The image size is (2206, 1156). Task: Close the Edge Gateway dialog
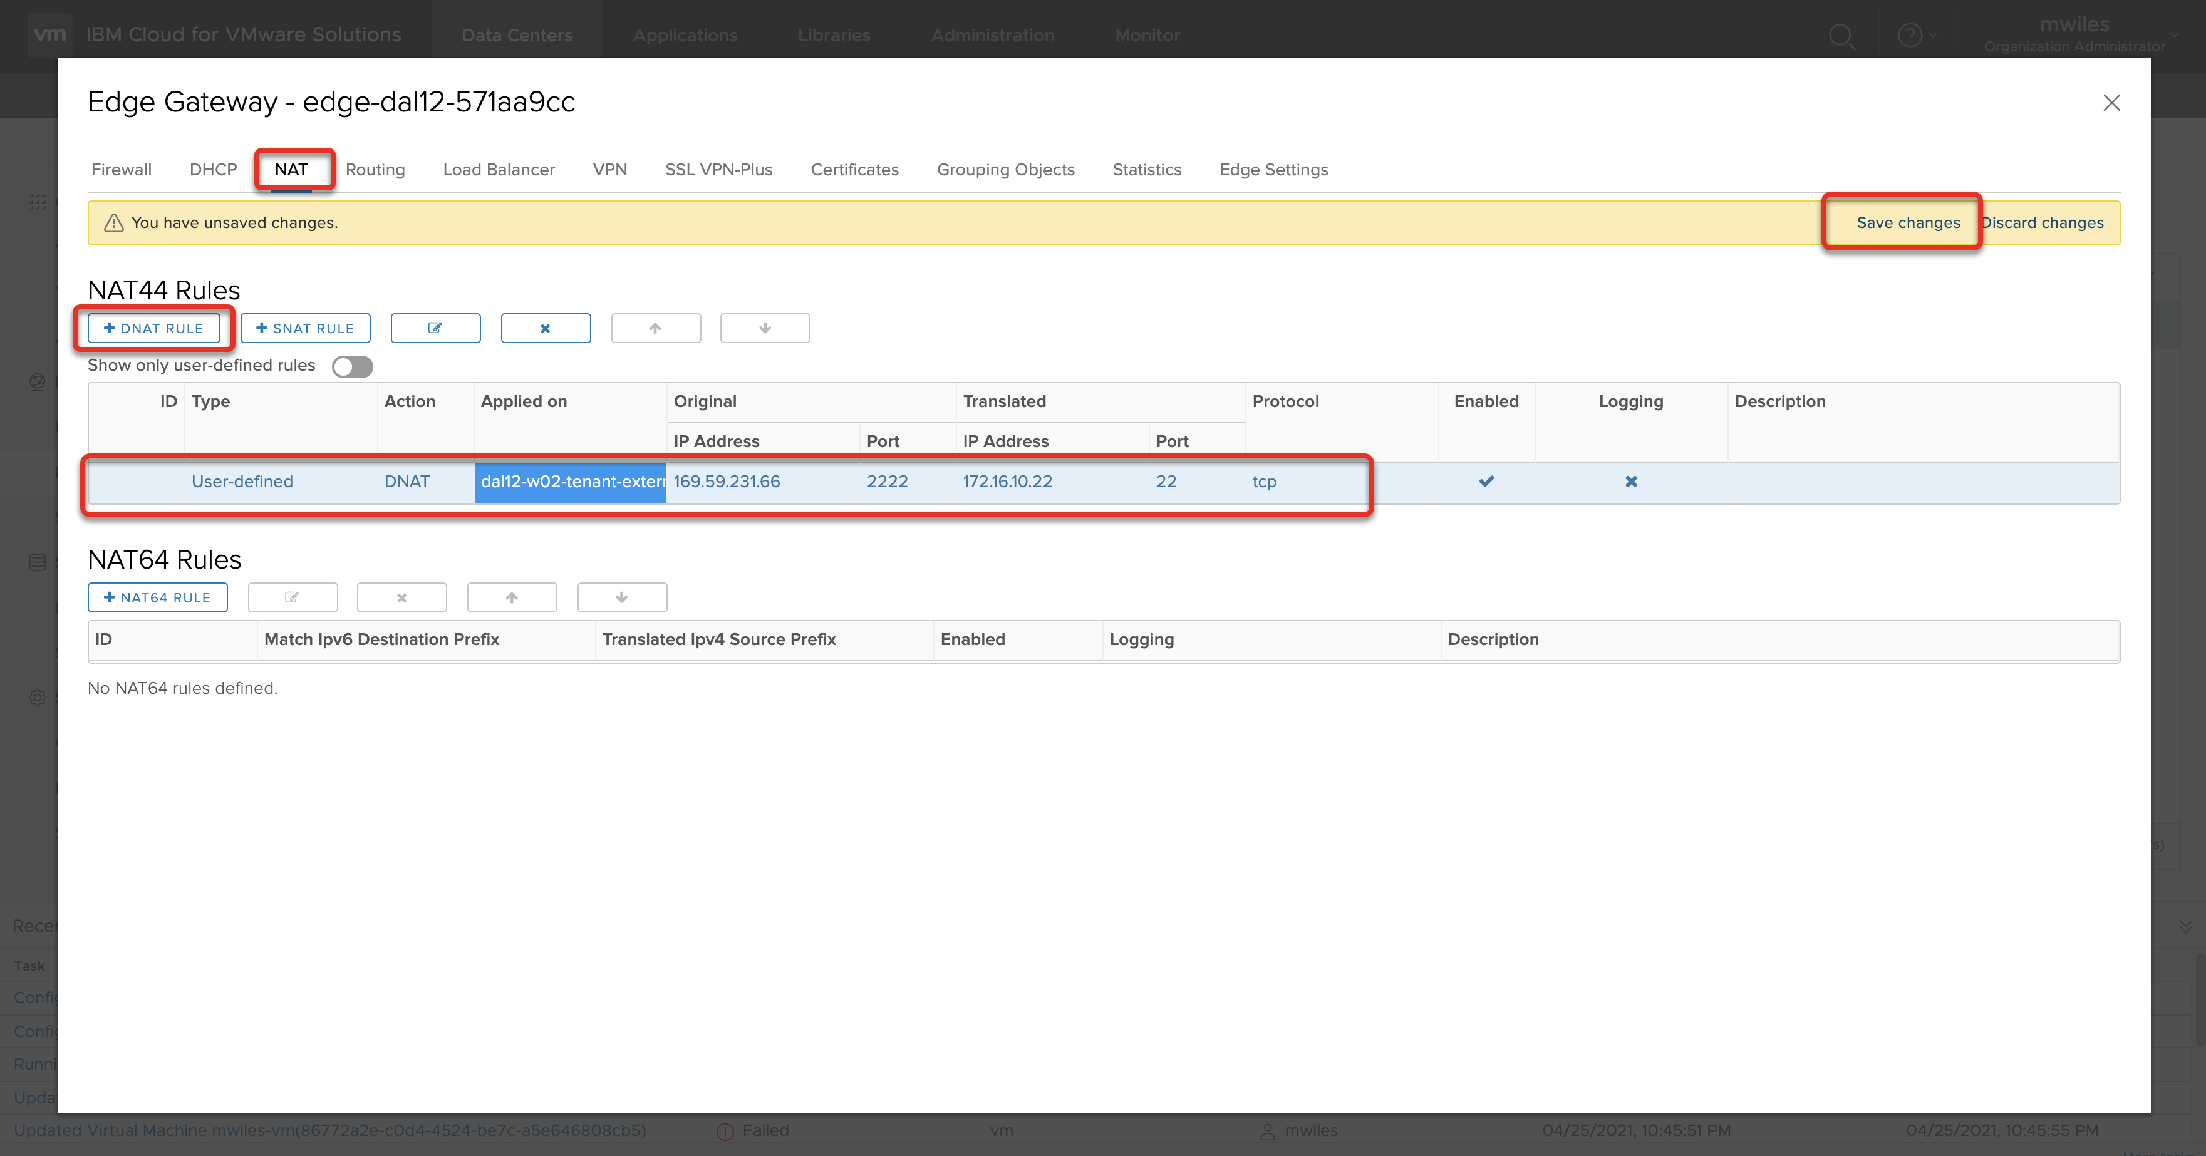pos(2111,103)
